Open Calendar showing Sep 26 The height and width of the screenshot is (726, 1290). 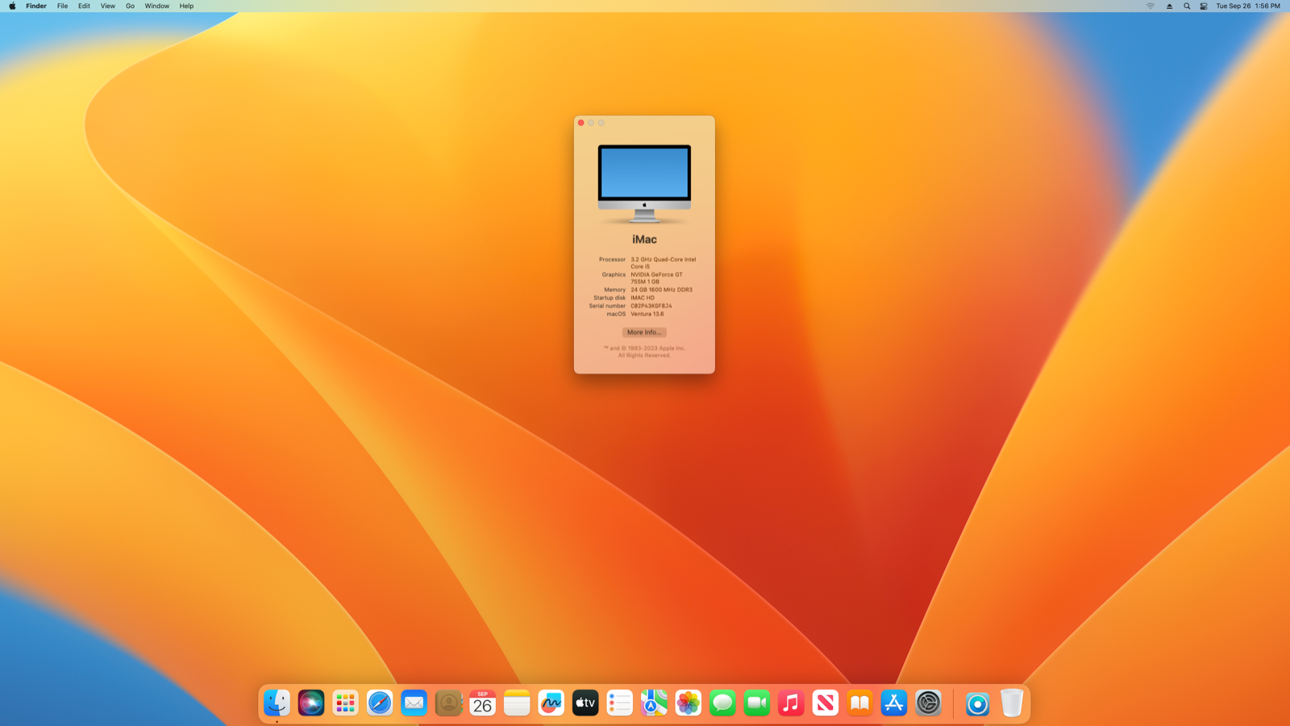482,703
